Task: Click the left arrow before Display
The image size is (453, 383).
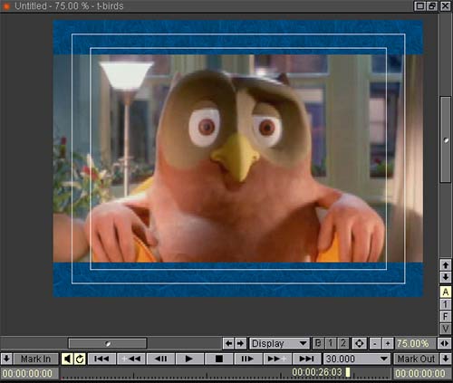Action: [x=228, y=343]
